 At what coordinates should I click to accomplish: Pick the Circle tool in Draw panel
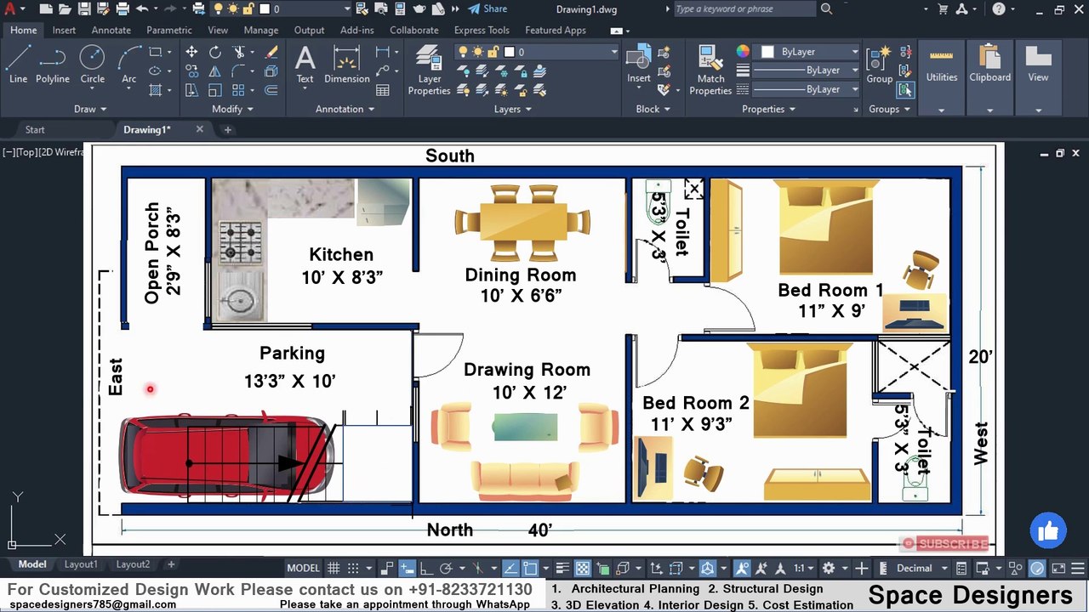[92, 65]
